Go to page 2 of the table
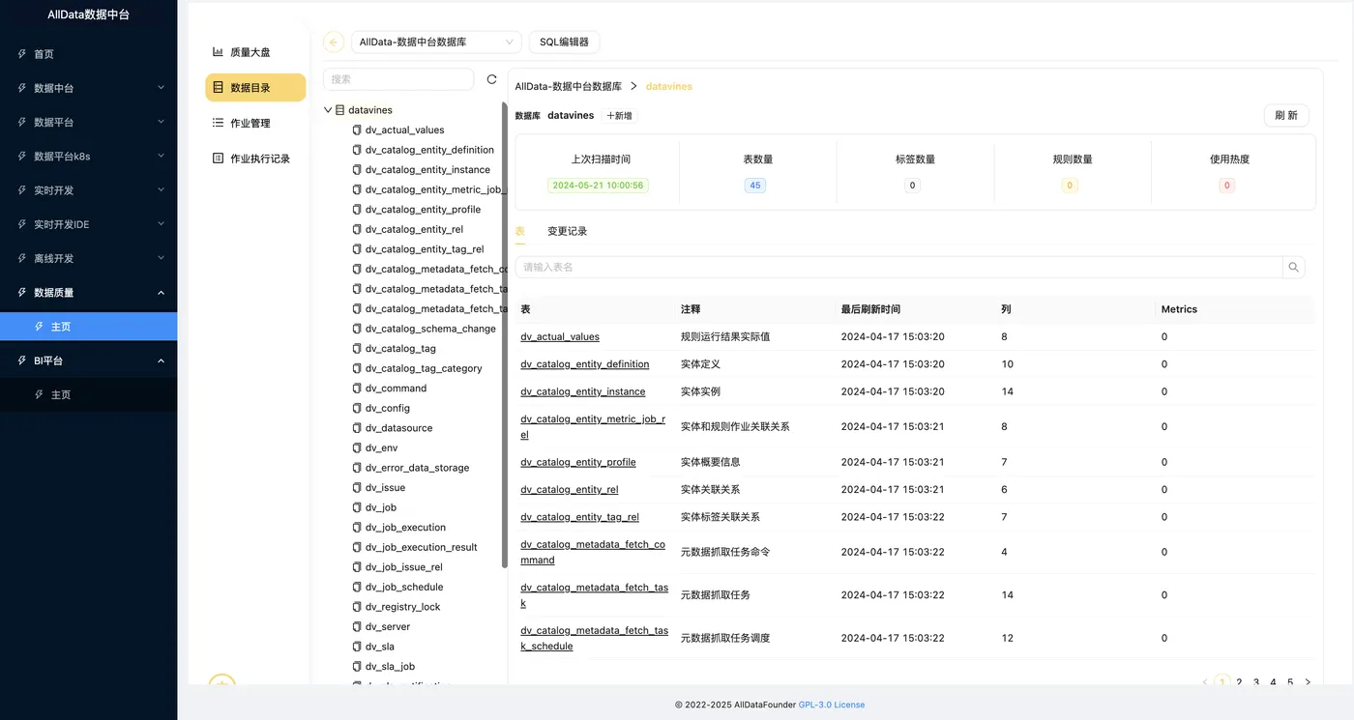The width and height of the screenshot is (1354, 720). click(1239, 682)
